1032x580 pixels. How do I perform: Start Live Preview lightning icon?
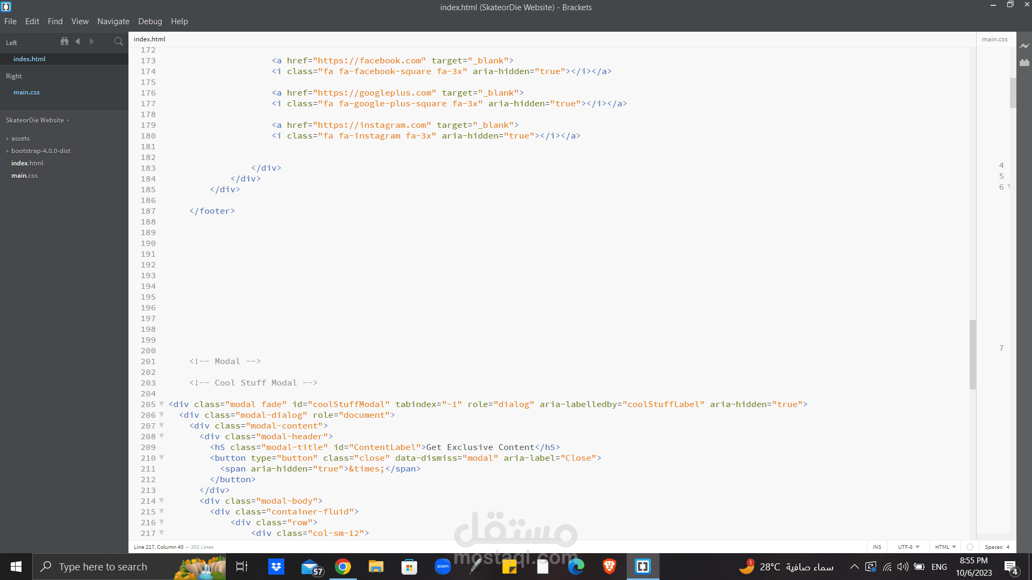click(x=1024, y=46)
